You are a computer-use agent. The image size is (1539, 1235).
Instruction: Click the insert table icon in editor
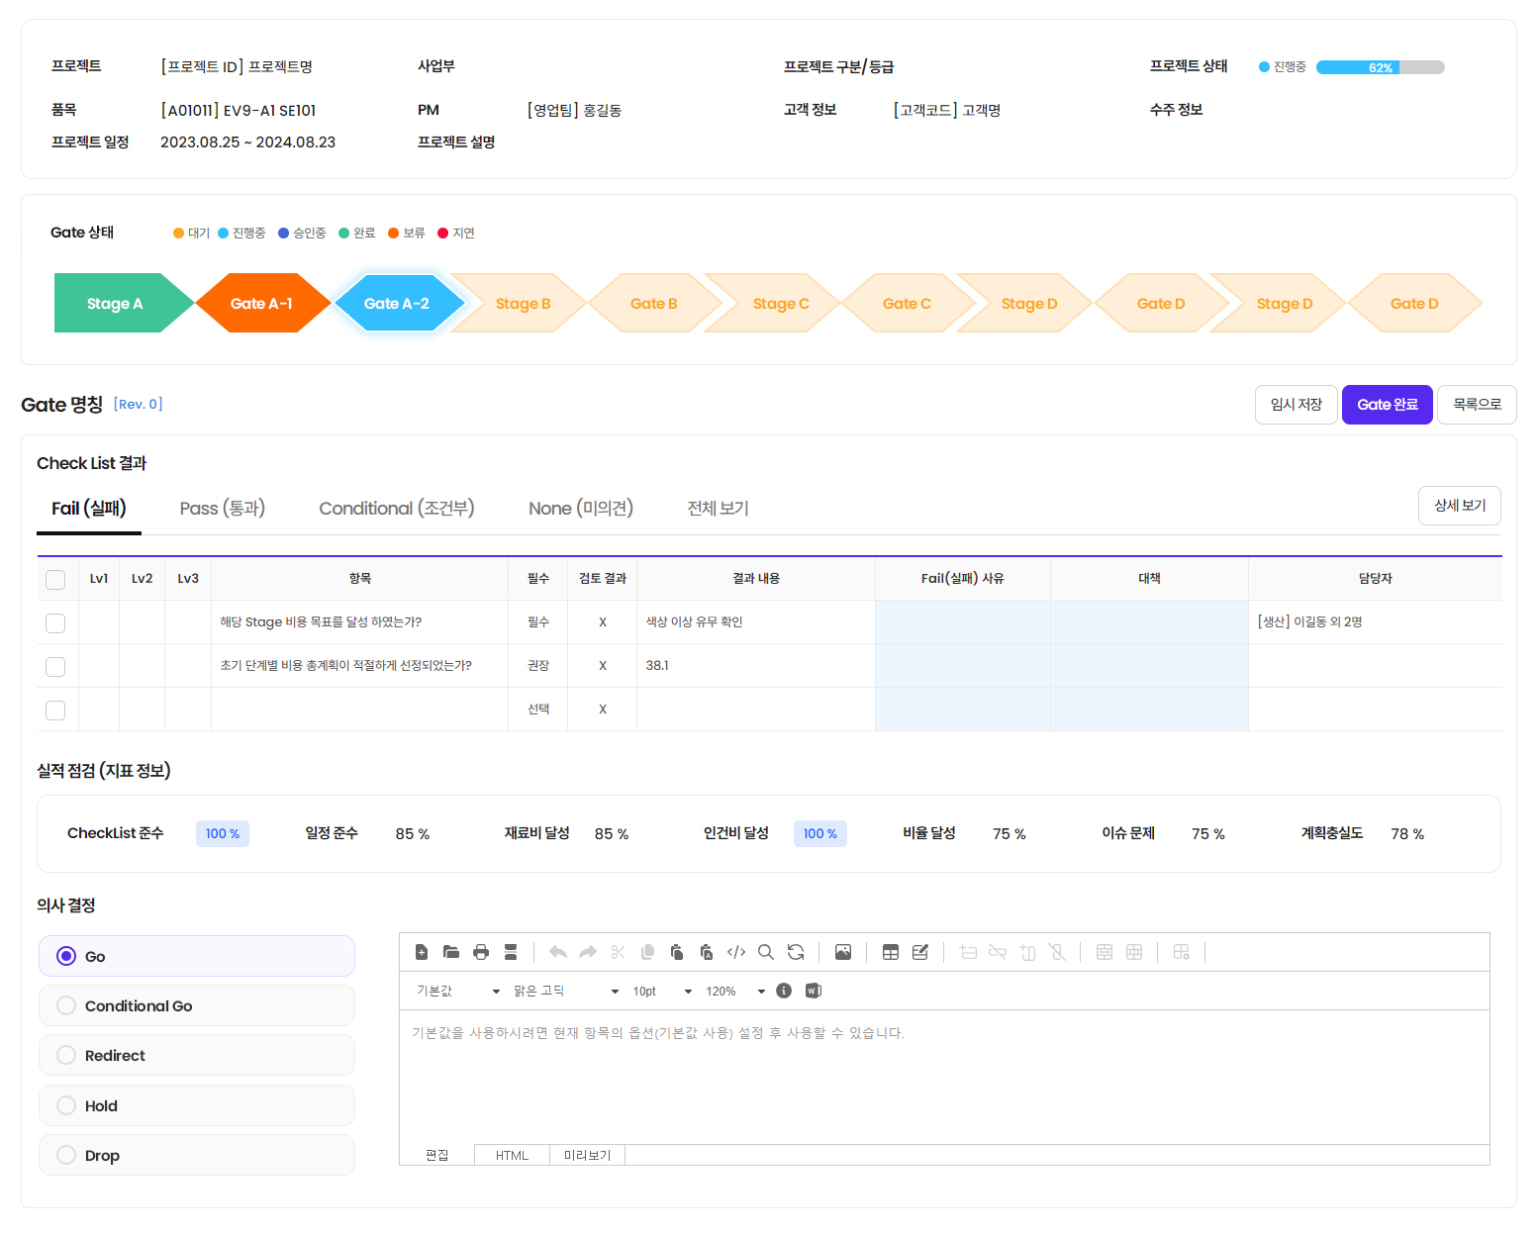891,952
